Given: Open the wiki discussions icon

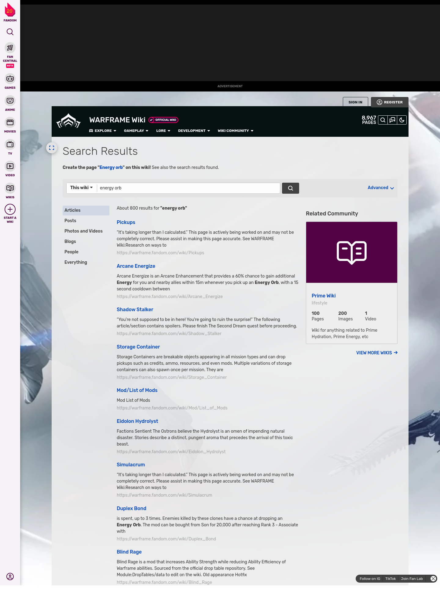Looking at the screenshot, I should [392, 120].
